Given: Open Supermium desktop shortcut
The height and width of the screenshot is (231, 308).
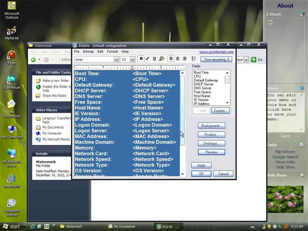Looking at the screenshot, I should [x=12, y=82].
